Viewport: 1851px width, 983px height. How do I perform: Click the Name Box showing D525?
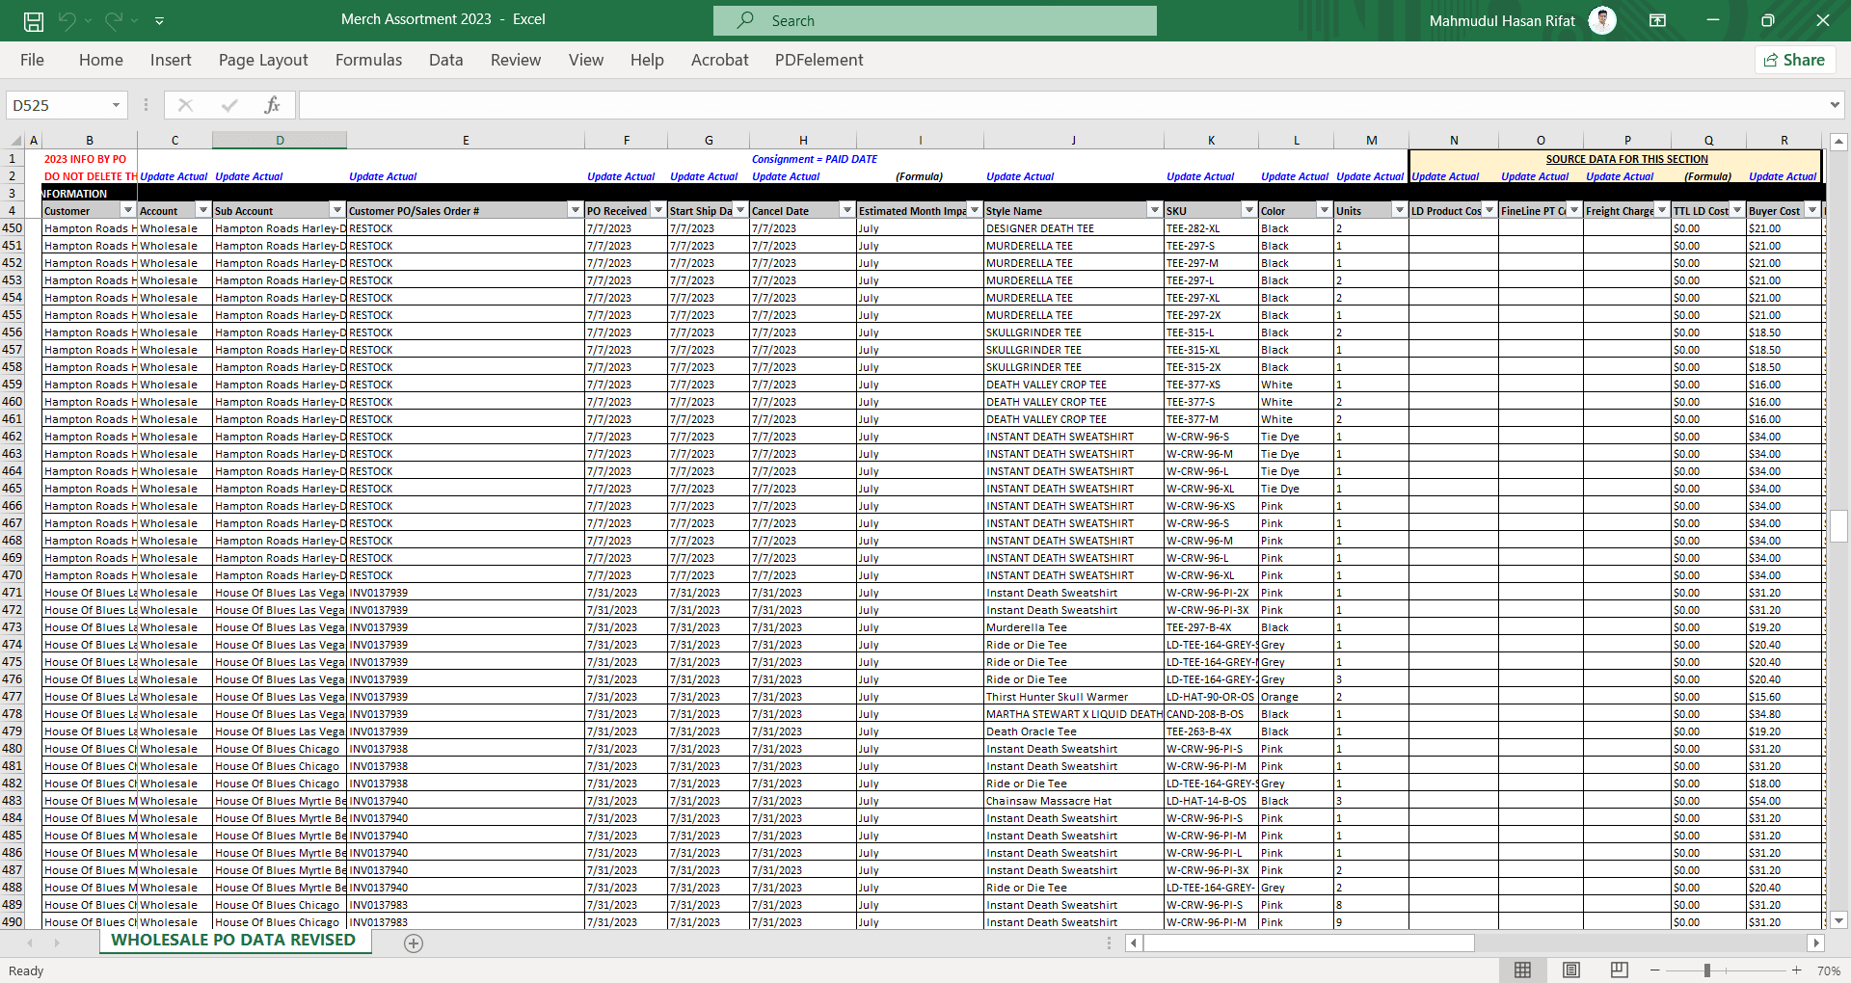[58, 105]
